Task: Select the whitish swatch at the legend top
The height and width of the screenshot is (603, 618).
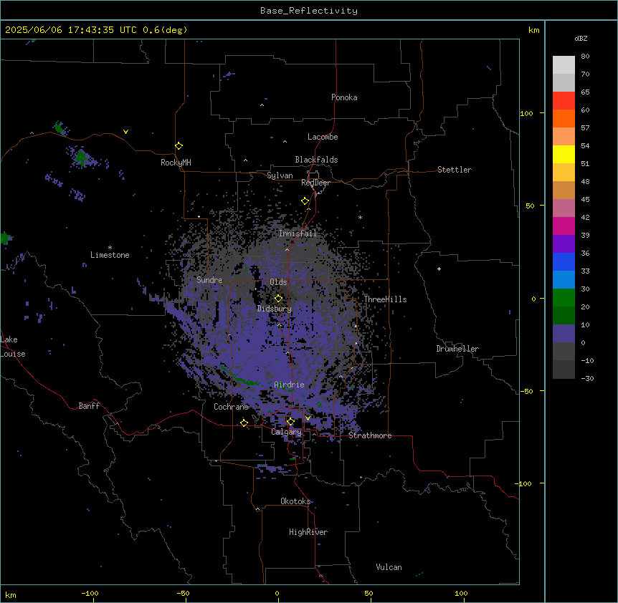Action: coord(564,64)
